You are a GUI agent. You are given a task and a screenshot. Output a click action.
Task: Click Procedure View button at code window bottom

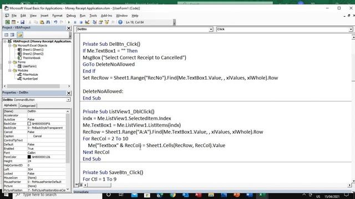tap(77, 185)
